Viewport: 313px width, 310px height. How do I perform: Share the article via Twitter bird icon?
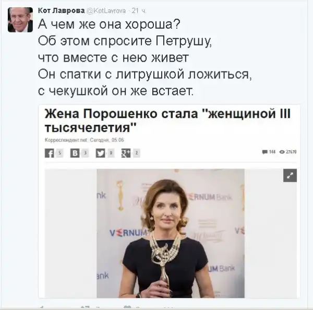pyautogui.click(x=100, y=153)
